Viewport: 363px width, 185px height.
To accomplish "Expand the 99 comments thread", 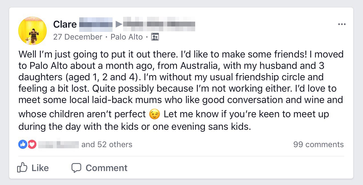I will (318, 145).
